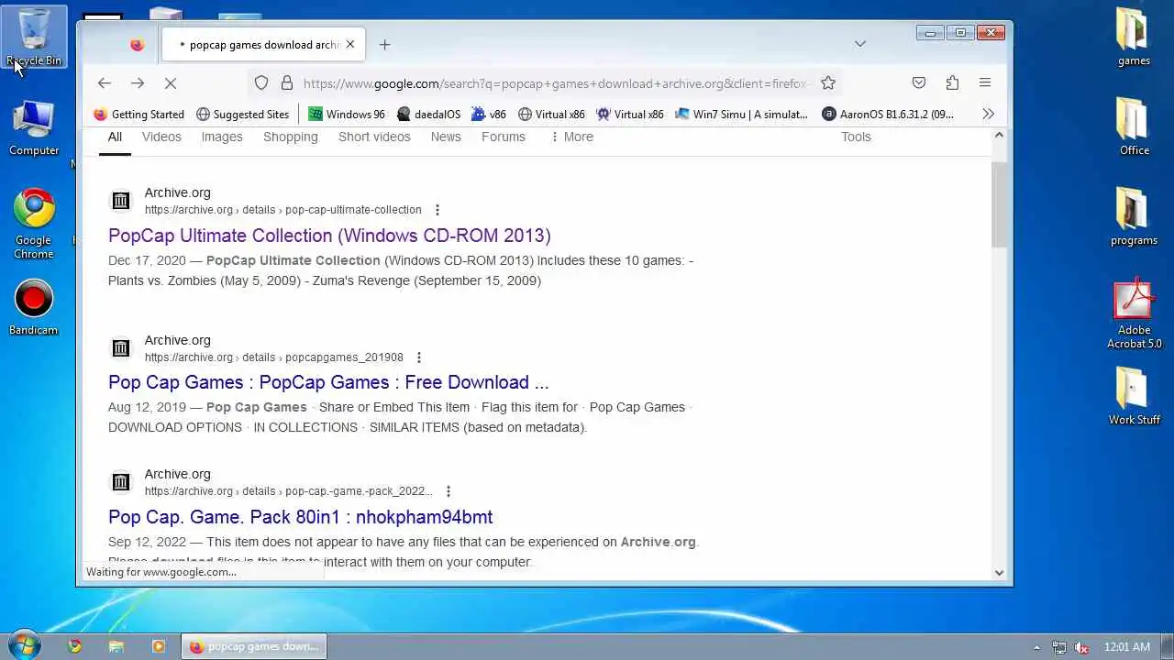Save page to Pocket

(x=919, y=83)
